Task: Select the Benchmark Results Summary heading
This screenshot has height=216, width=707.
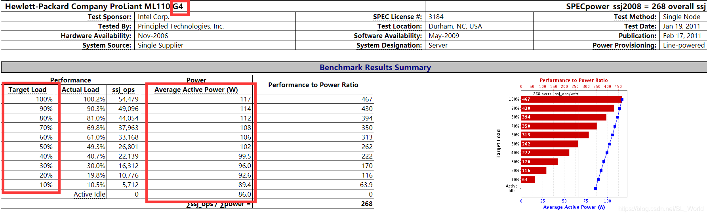Action: [375, 67]
